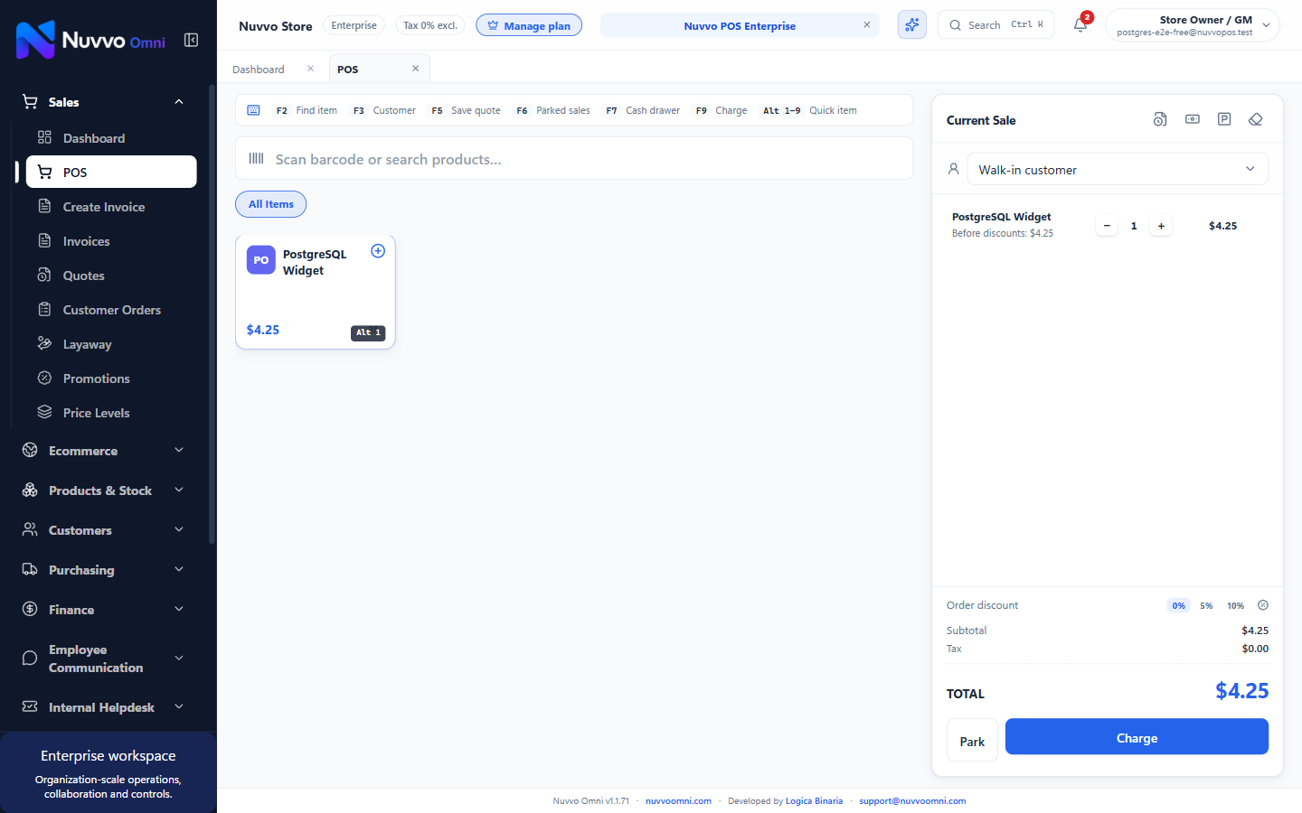Open custom order discount icon
The height and width of the screenshot is (813, 1302).
(x=1263, y=605)
